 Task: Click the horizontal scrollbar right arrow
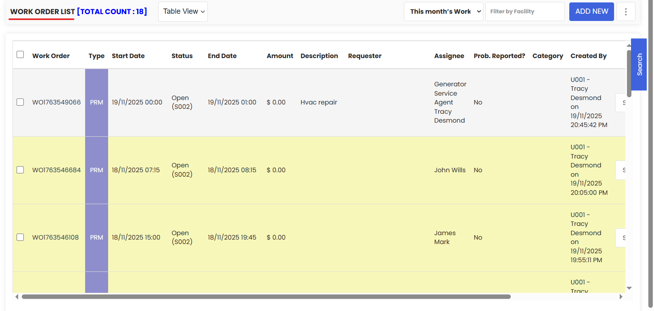(x=621, y=296)
